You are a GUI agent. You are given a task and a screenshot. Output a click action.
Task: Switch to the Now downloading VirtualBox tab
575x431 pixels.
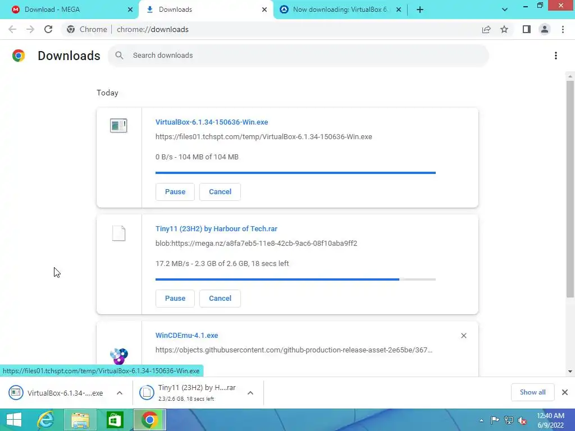[340, 10]
